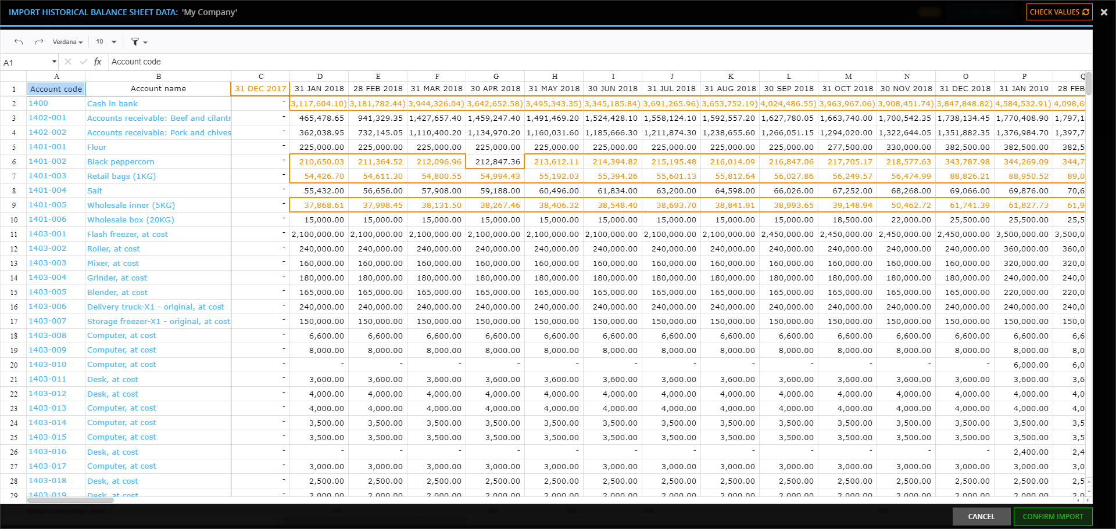
Task: Open the font size 10 dropdown
Action: 106,42
